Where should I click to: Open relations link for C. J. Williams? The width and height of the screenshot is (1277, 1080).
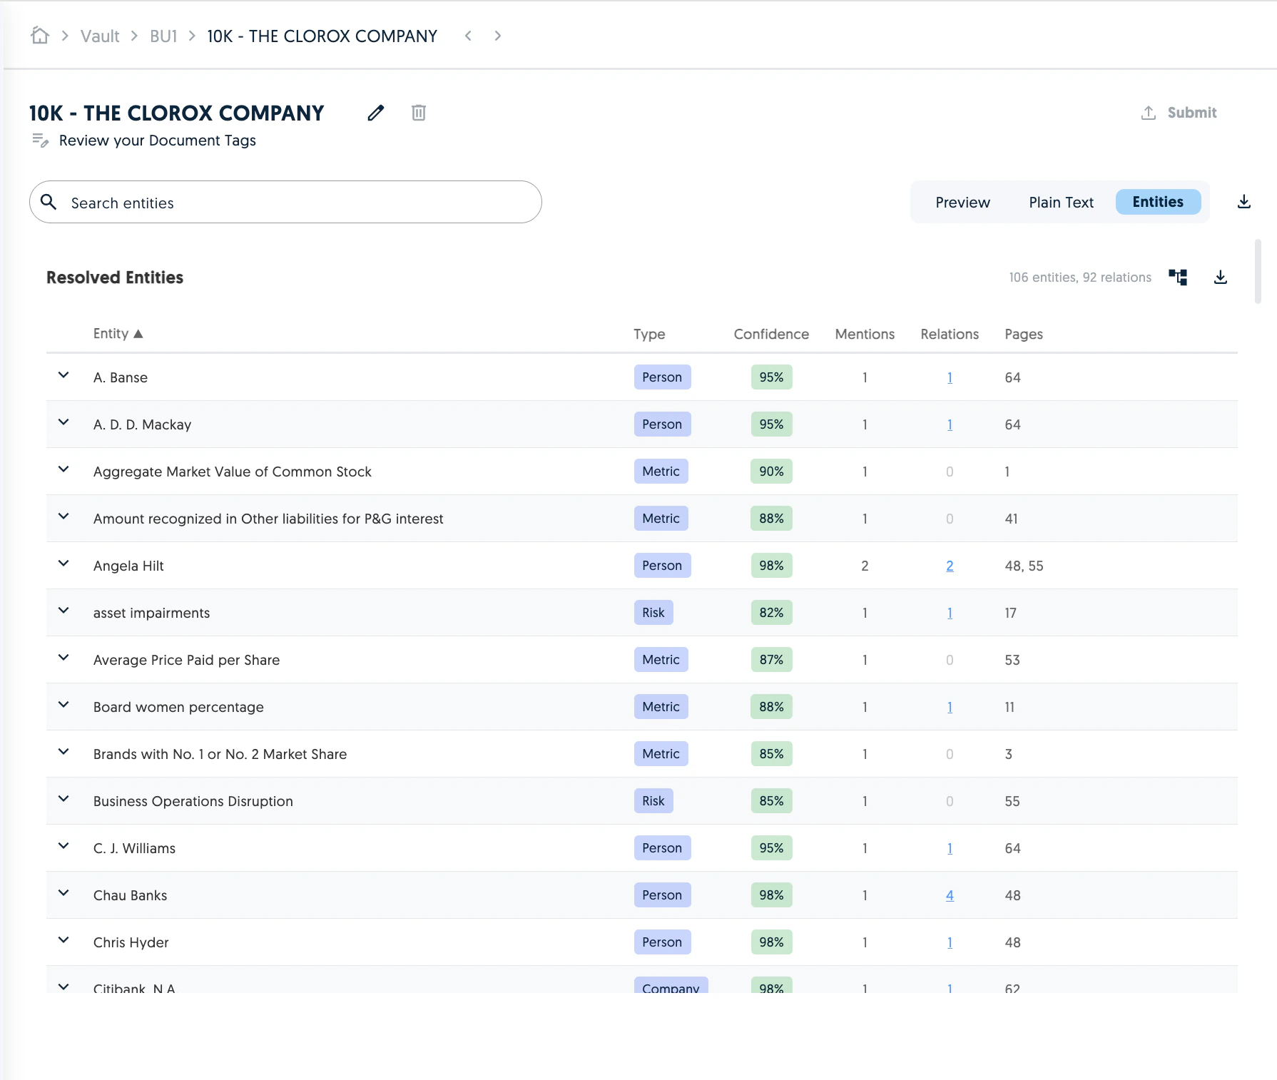[950, 848]
